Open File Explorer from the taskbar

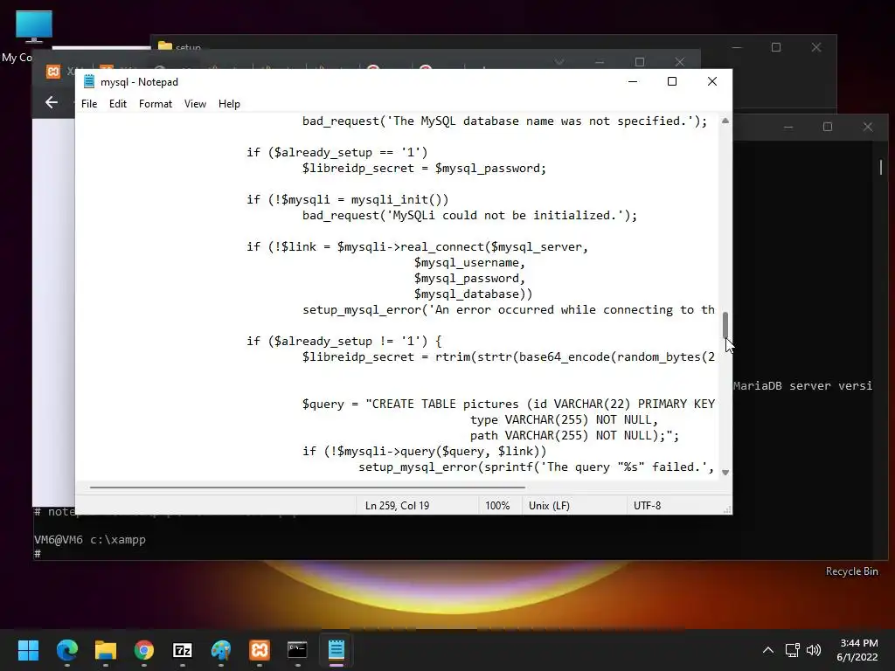pyautogui.click(x=106, y=650)
